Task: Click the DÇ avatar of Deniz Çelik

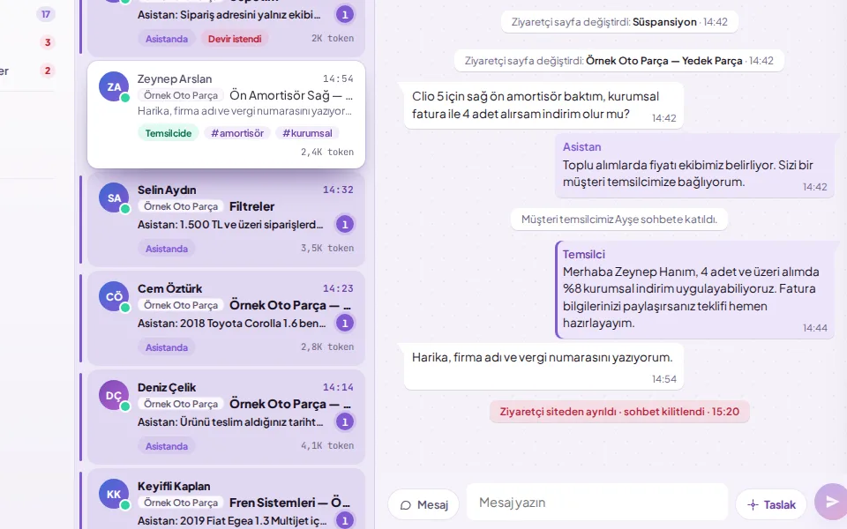Action: point(114,395)
